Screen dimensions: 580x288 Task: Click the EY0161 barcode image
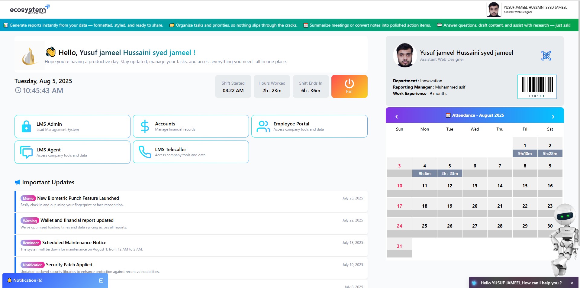point(537,87)
